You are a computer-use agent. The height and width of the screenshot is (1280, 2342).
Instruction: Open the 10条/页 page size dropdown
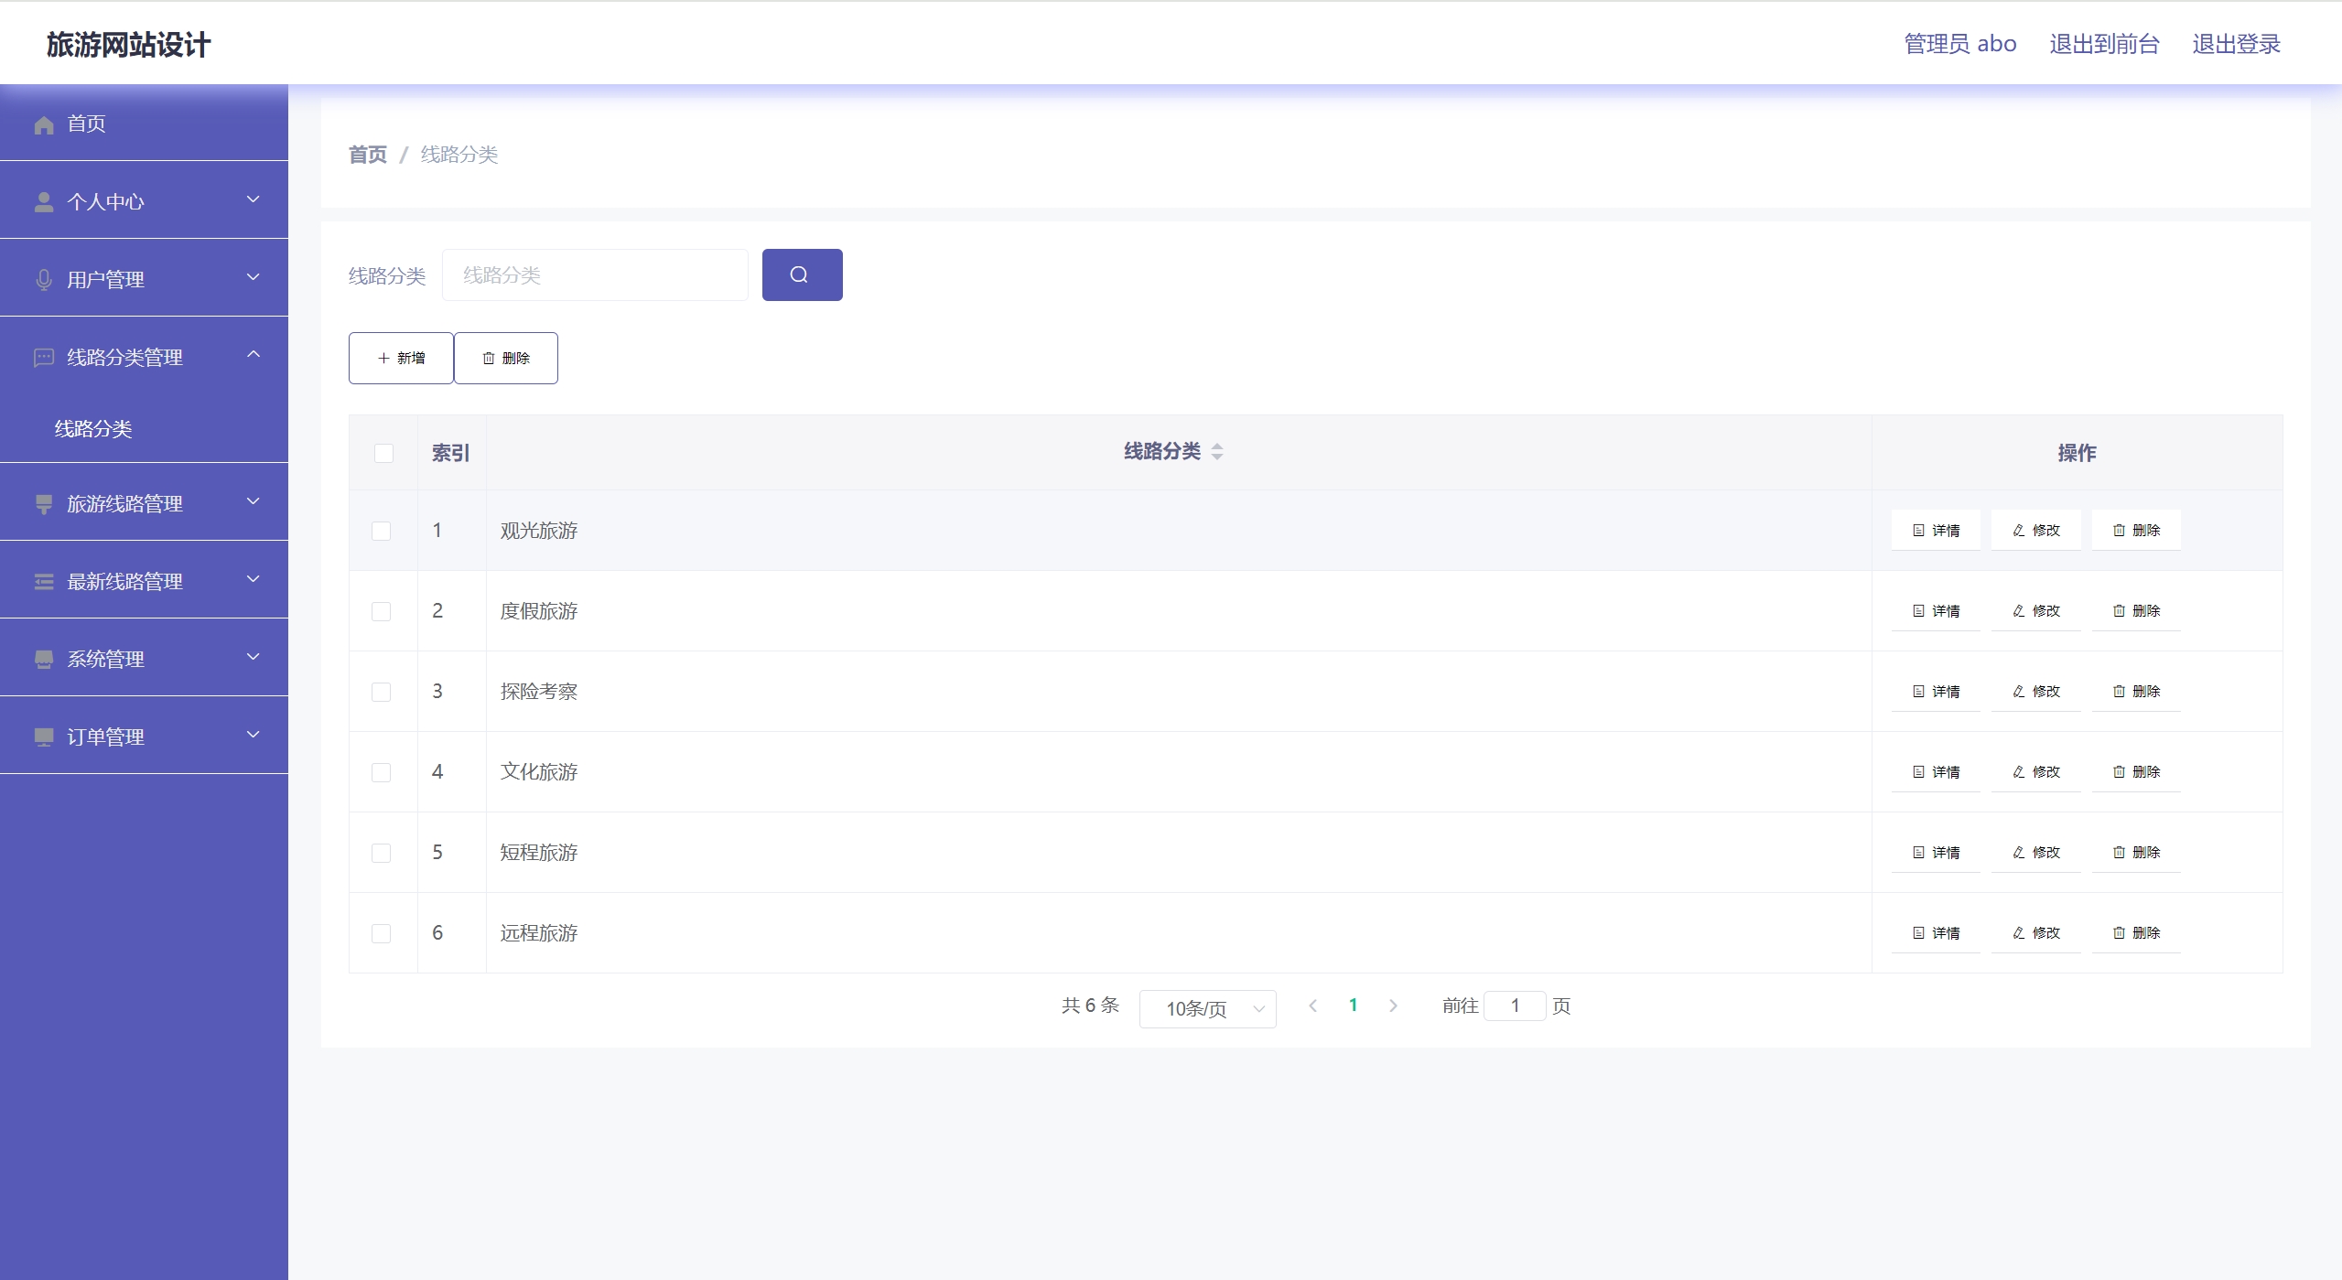1207,1008
